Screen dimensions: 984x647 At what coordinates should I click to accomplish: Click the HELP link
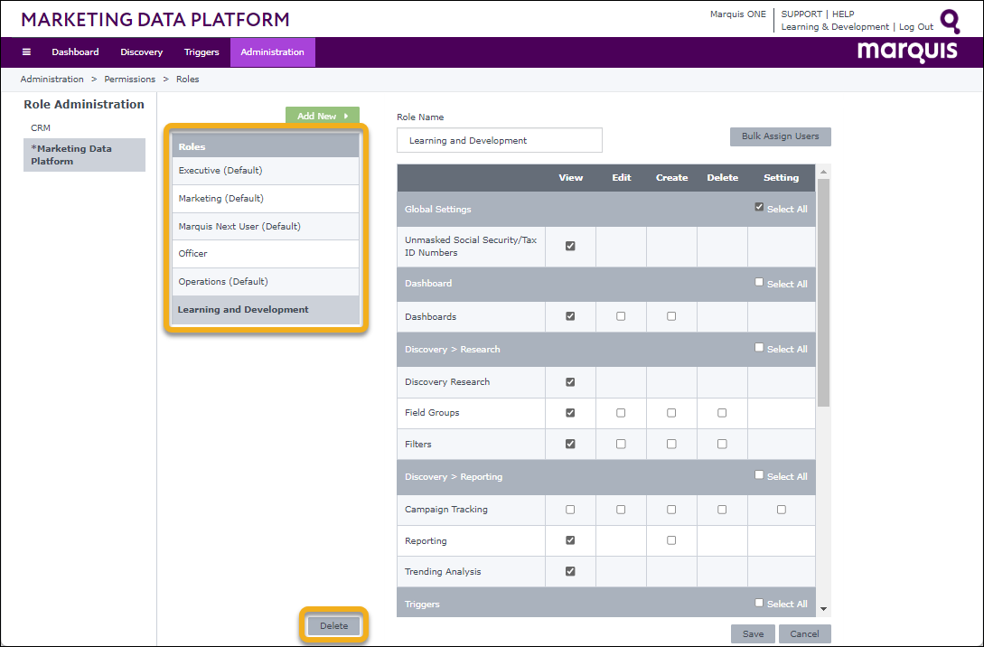(x=843, y=14)
